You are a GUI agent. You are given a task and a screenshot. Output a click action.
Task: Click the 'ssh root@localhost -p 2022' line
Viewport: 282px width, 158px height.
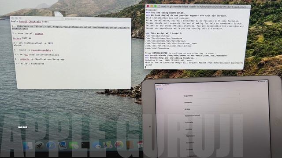coord(33,43)
